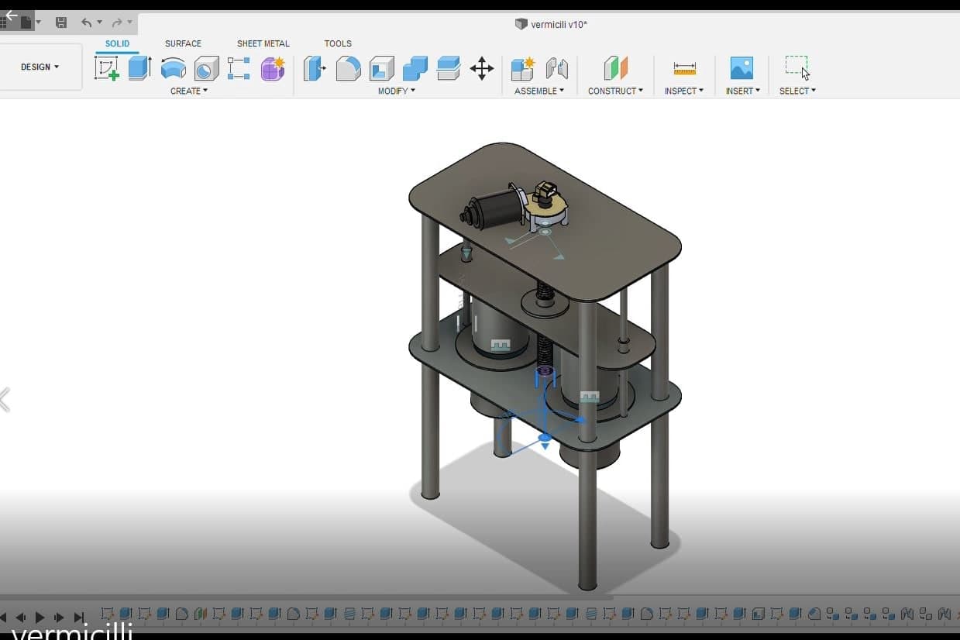Open the CONSTRUCT dropdown menu
The height and width of the screenshot is (640, 960).
coord(615,91)
